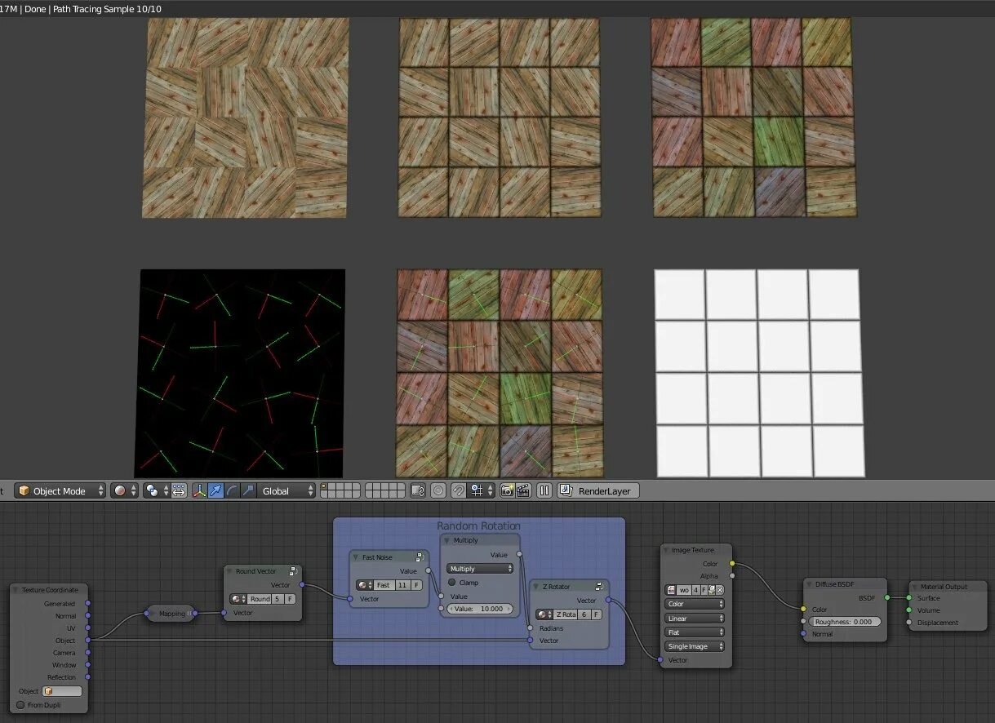Open Multiply operation dropdown in Math node
Screen dimensions: 995x723
(x=480, y=569)
